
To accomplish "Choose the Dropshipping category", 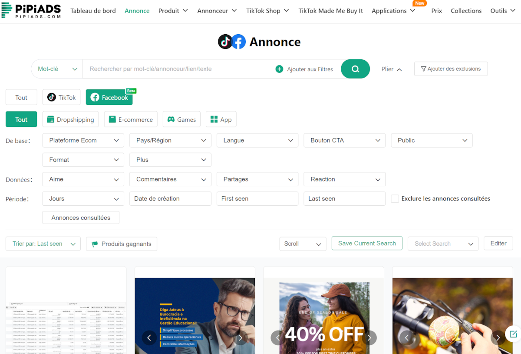I will [70, 120].
